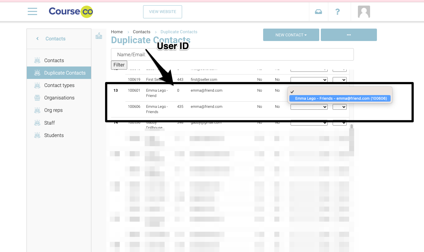
Task: Click the building icon beside the sidebar
Action: 99,36
